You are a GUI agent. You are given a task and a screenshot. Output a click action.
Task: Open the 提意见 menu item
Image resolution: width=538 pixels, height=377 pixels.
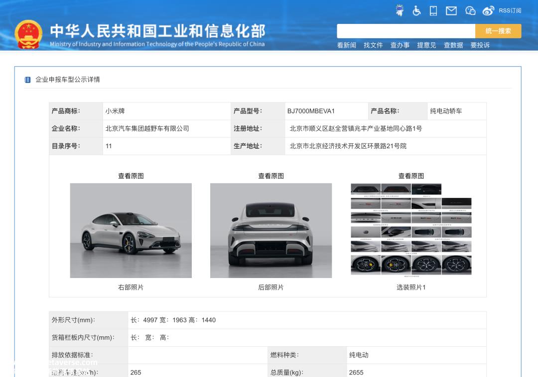click(x=426, y=45)
